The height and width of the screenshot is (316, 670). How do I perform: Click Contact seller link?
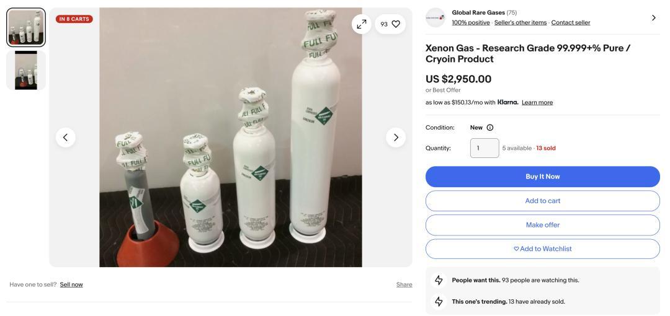click(x=571, y=23)
